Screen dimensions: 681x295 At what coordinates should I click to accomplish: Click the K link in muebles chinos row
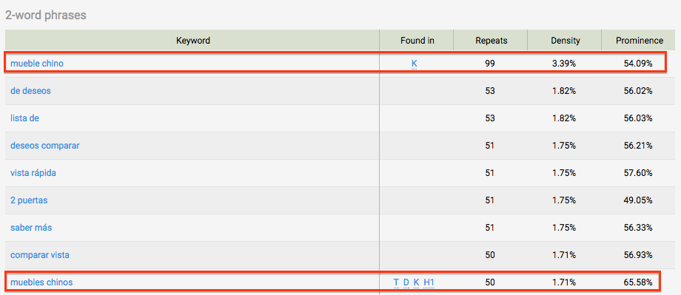[416, 283]
